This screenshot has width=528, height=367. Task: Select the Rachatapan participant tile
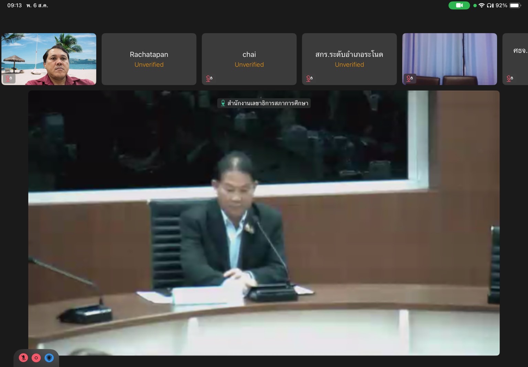tap(149, 59)
